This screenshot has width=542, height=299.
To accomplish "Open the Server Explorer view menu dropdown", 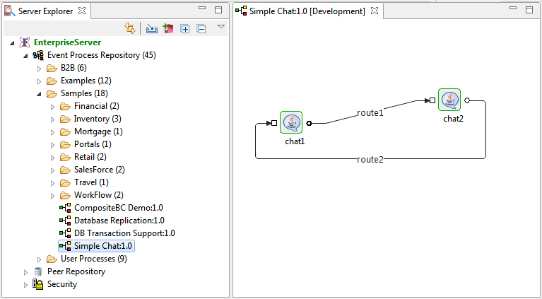I will point(221,27).
